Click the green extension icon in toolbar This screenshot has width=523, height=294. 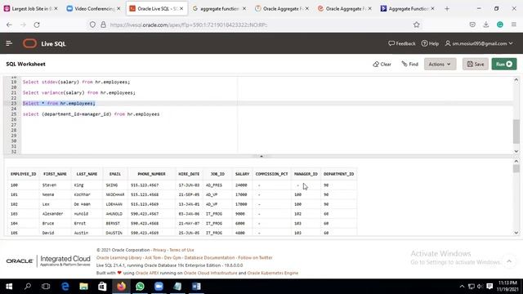[x=499, y=24]
